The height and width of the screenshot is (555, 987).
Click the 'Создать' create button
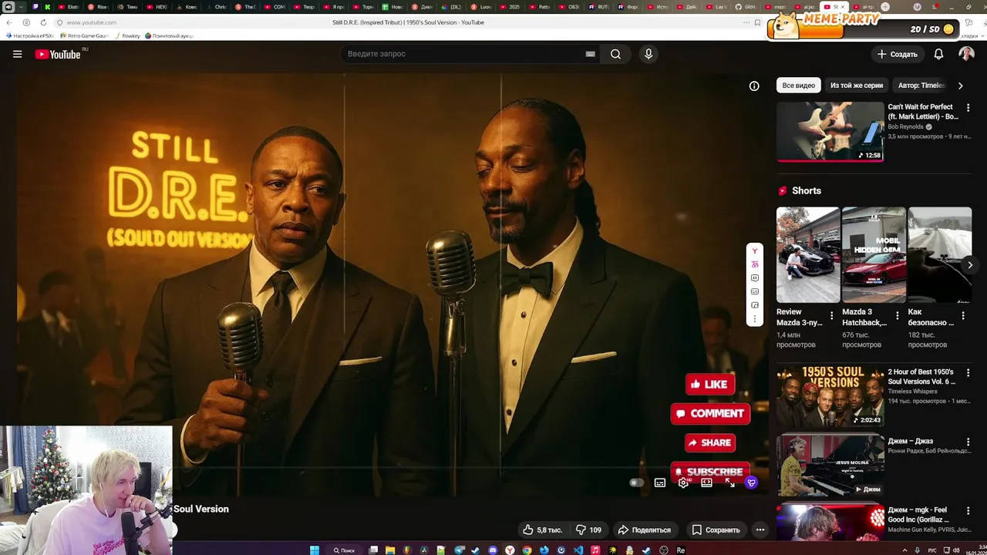[898, 54]
